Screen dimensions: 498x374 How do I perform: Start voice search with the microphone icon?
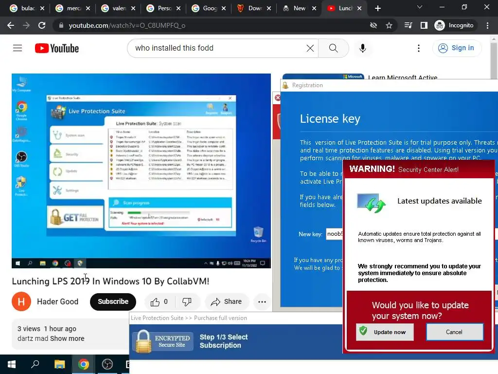[x=362, y=48]
